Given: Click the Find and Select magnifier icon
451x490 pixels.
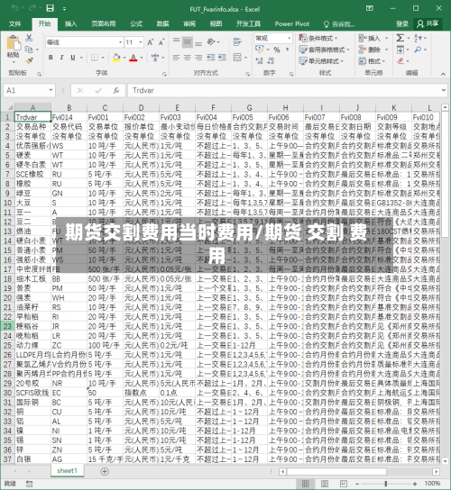Looking at the screenshot, I should (x=418, y=50).
